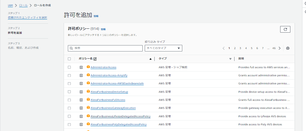Toggle the select-all header checkbox
This screenshot has width=306, height=131.
click(69, 59)
